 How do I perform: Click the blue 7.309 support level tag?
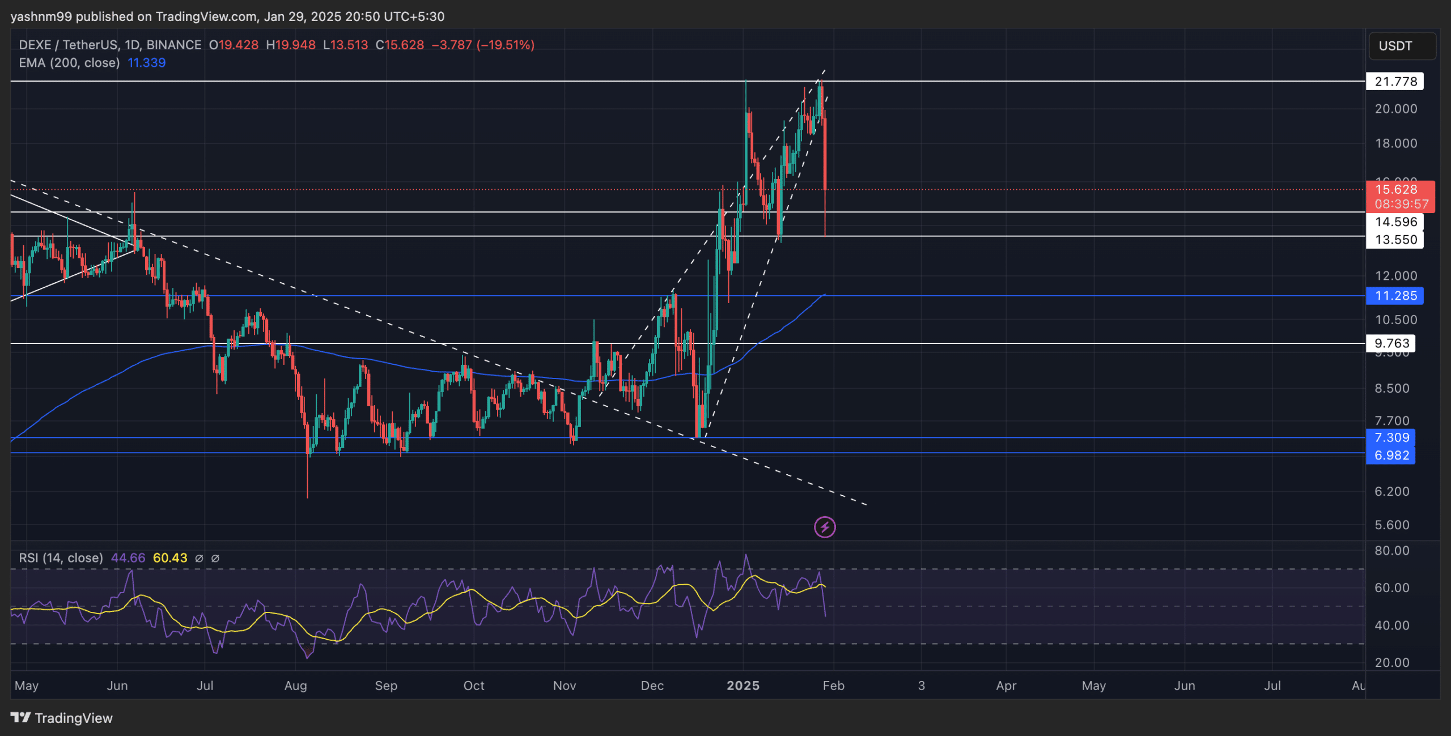[1391, 437]
